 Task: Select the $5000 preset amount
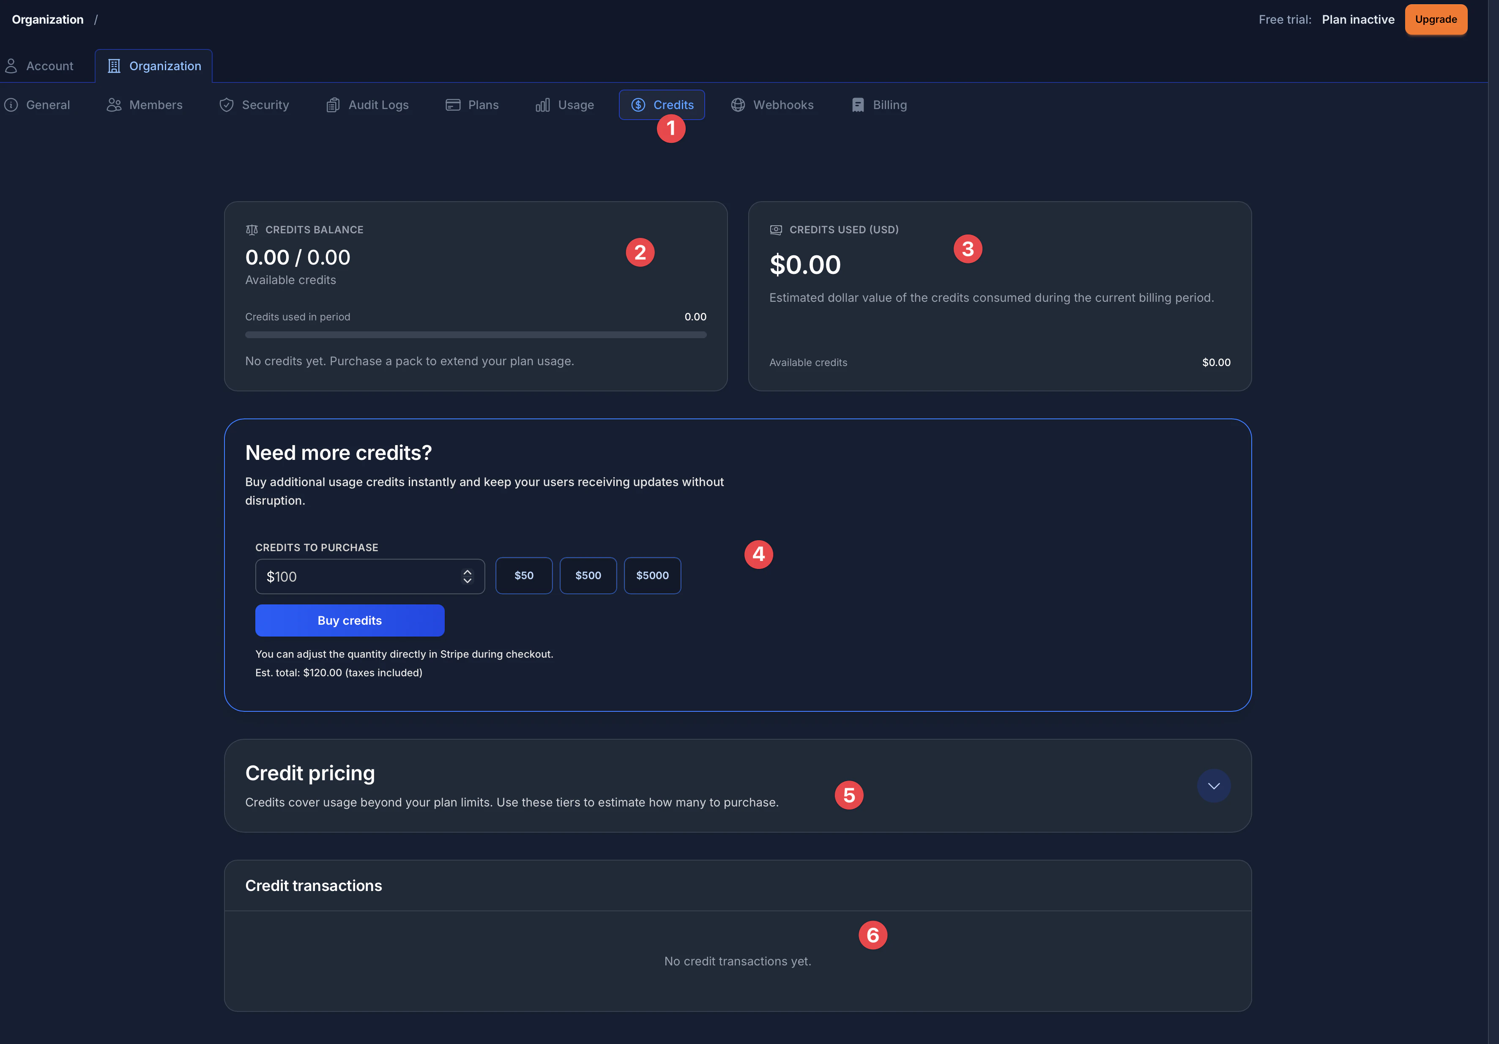[651, 575]
